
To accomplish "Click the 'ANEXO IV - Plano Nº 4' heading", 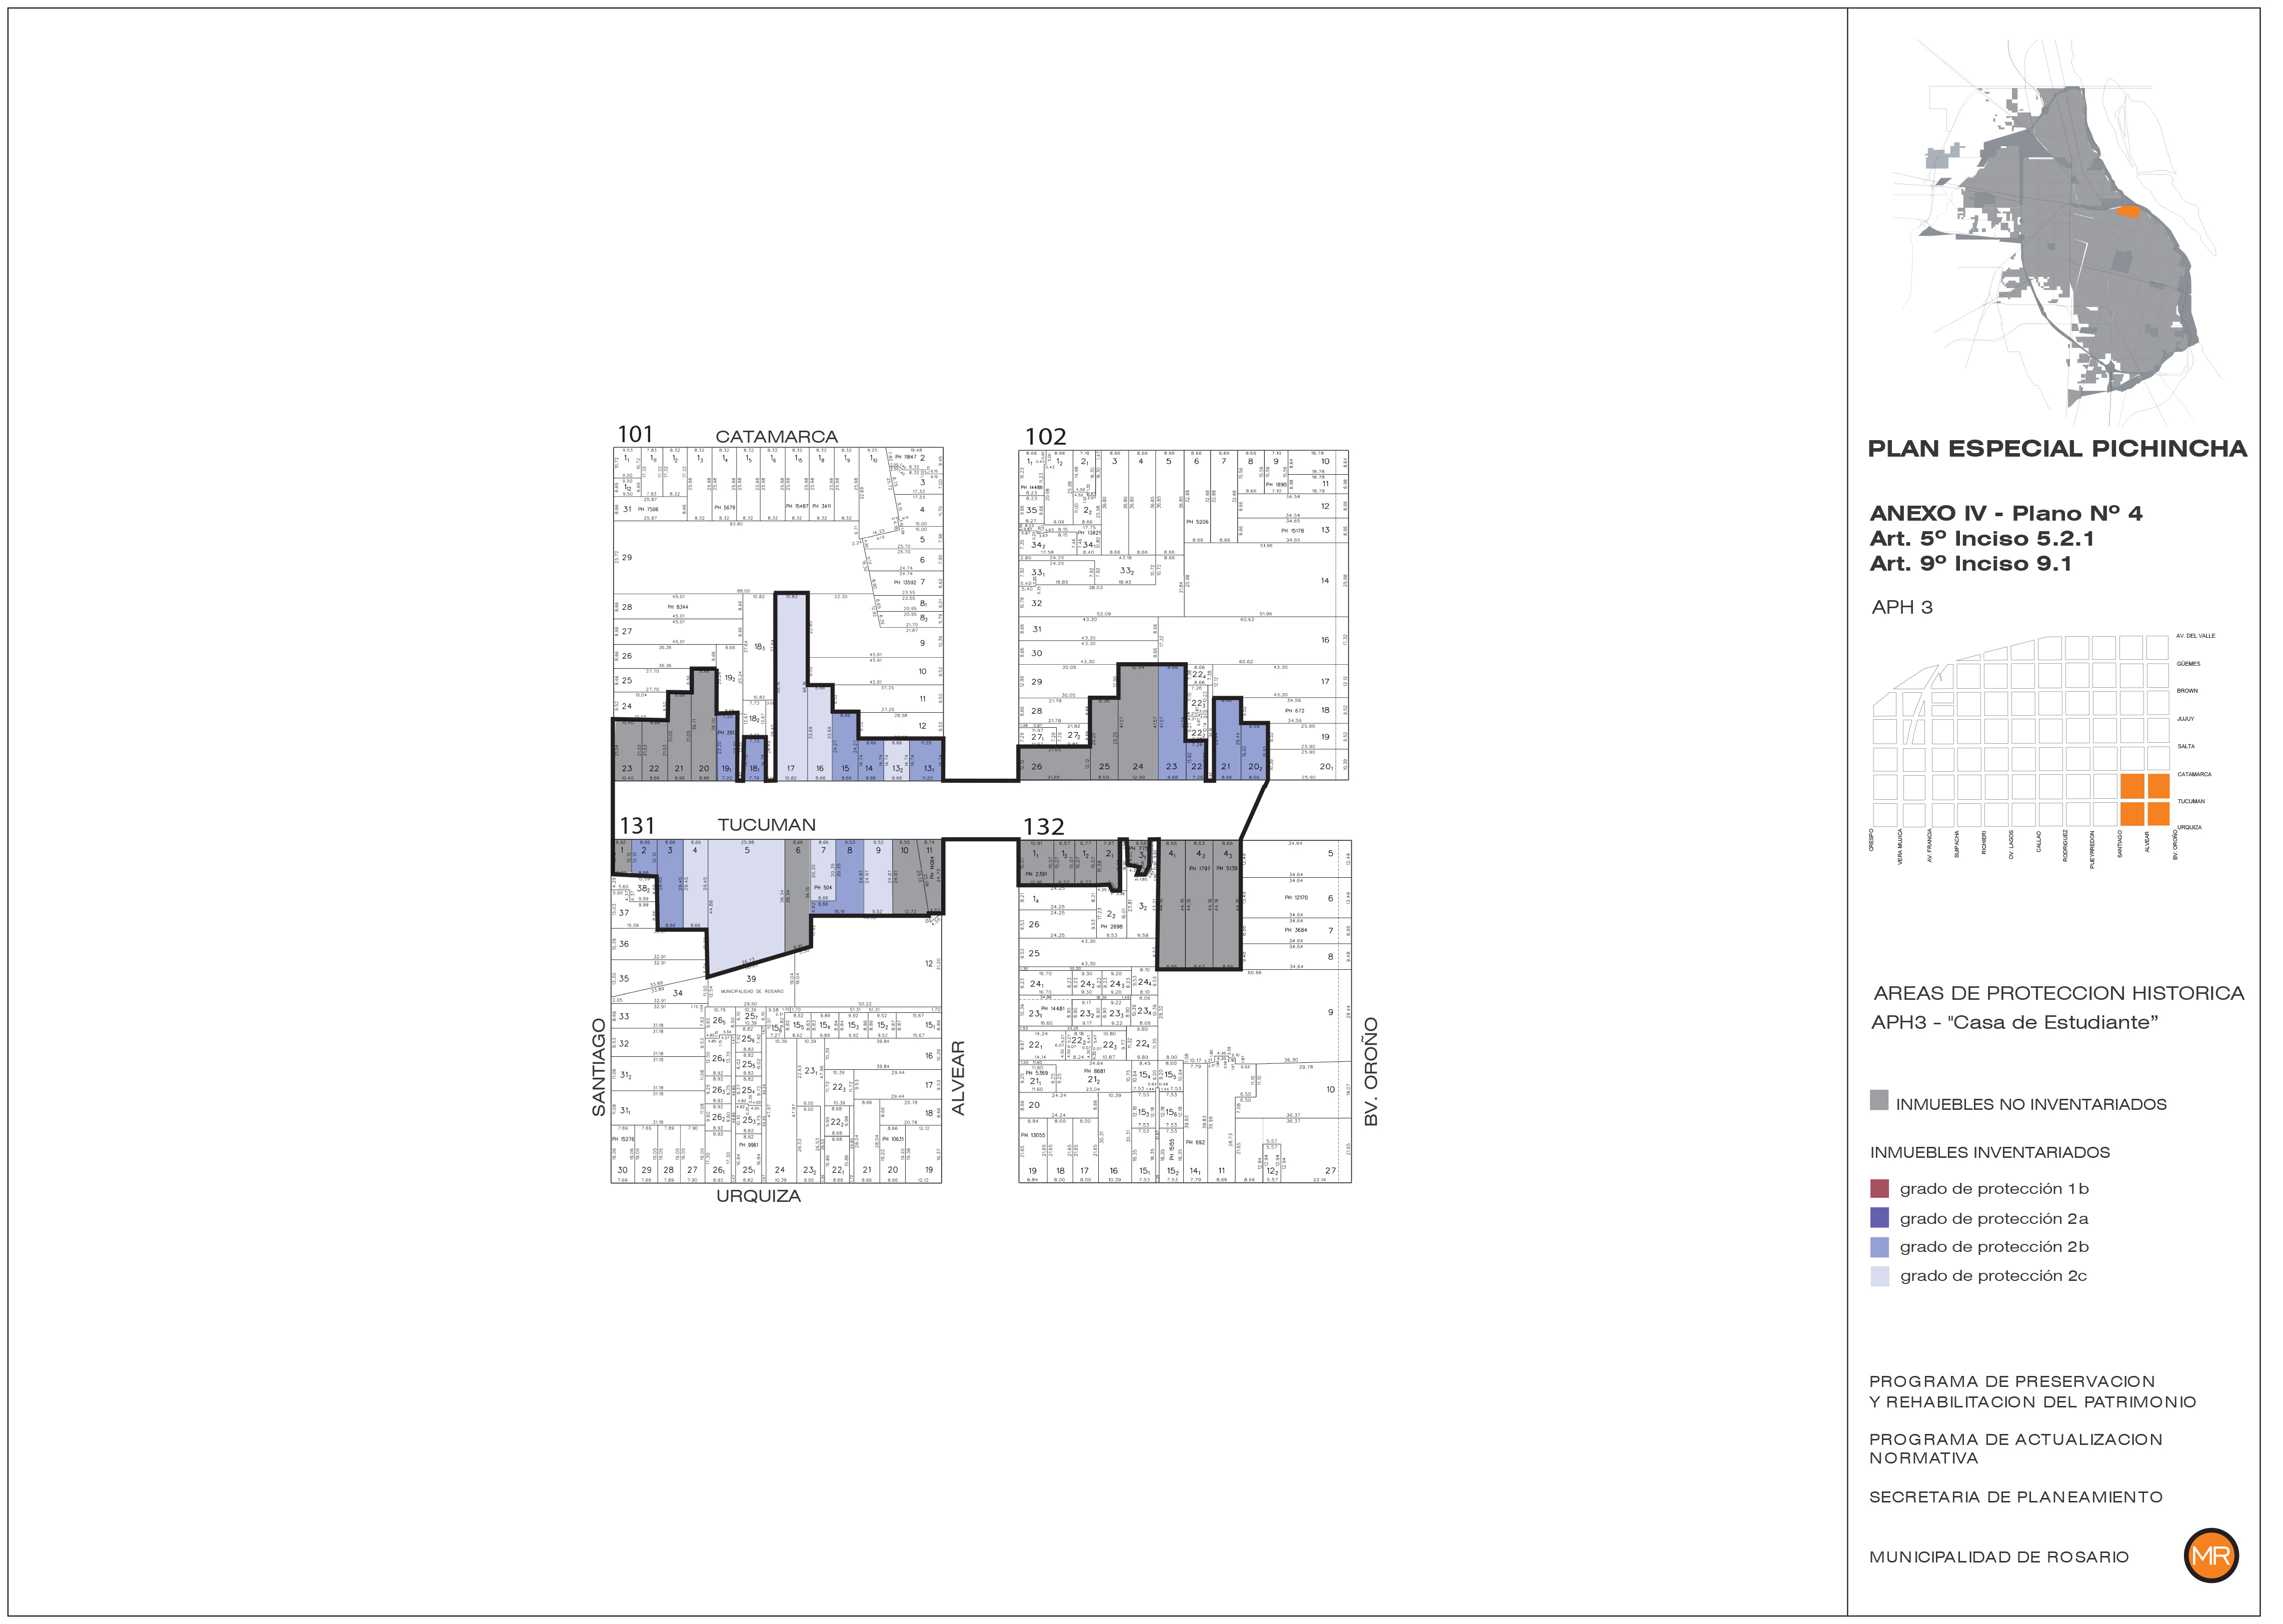I will pos(2005,513).
